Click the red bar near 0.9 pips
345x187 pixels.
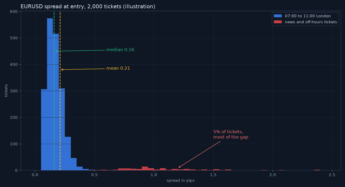point(145,168)
